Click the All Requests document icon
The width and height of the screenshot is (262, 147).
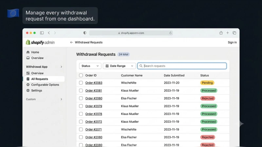pos(28,79)
